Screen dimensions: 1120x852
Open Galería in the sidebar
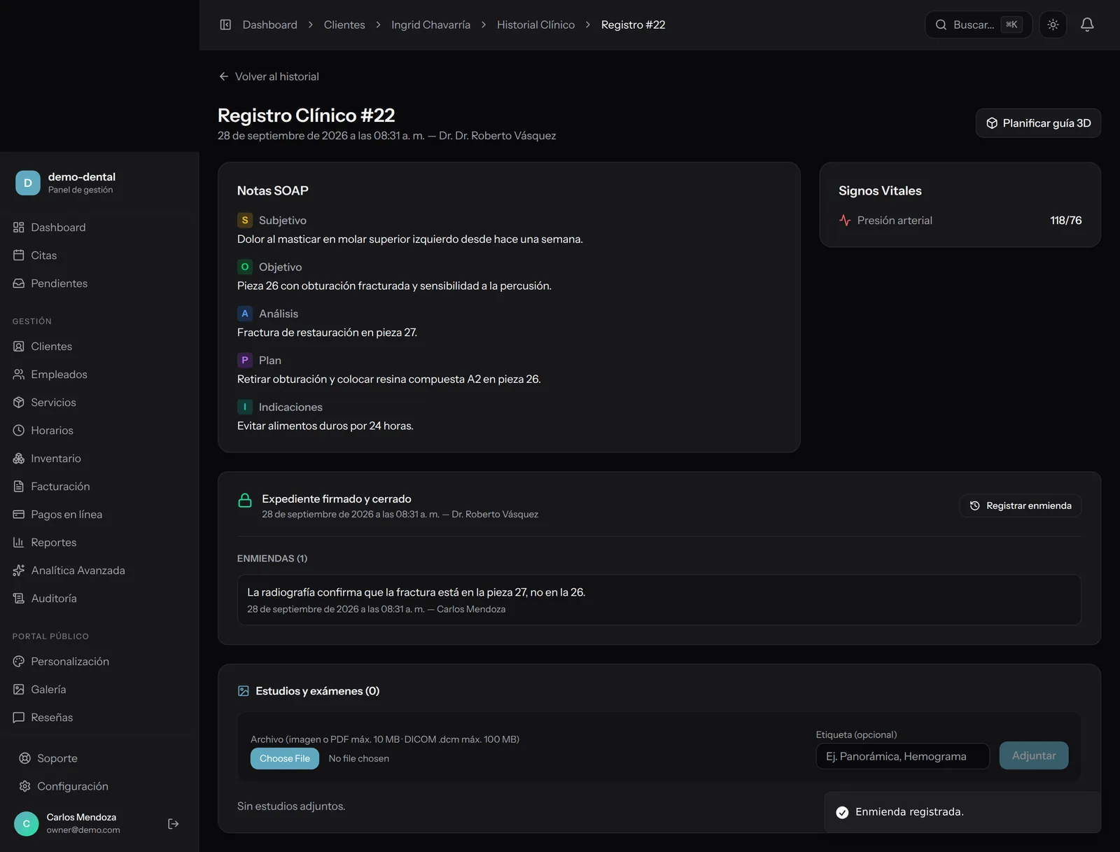pyautogui.click(x=99, y=690)
